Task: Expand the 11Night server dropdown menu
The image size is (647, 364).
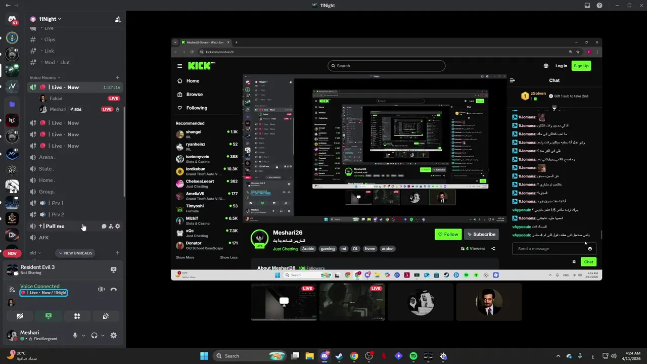Action: 50,19
